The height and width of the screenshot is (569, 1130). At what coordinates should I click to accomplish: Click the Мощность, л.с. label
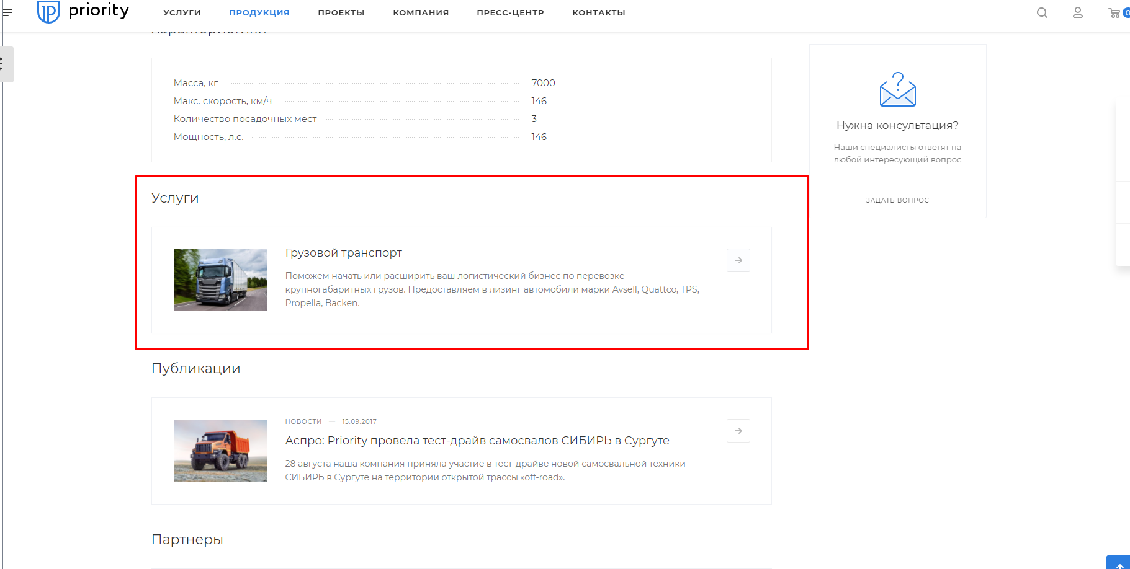(209, 137)
